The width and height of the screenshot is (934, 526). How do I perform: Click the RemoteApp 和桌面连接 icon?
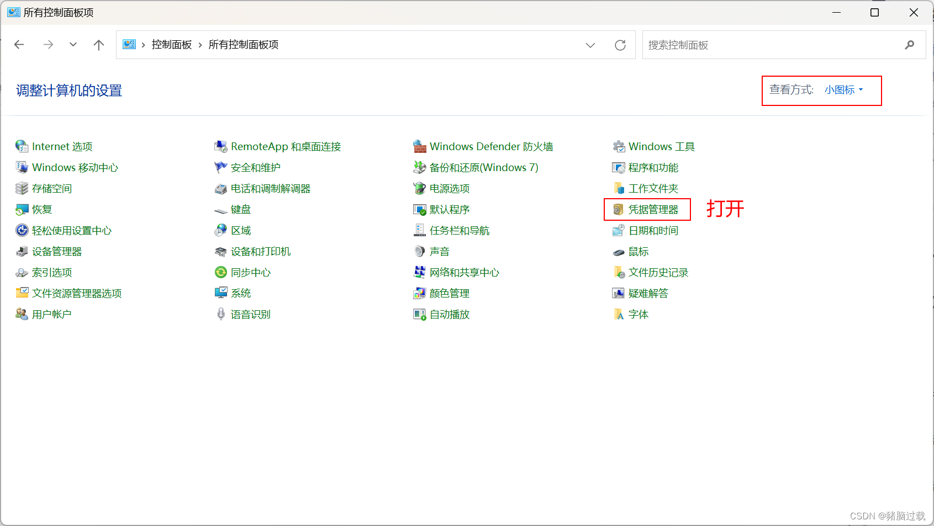click(x=220, y=146)
